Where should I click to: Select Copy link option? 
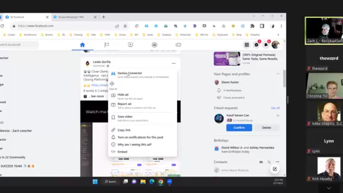coord(143,130)
